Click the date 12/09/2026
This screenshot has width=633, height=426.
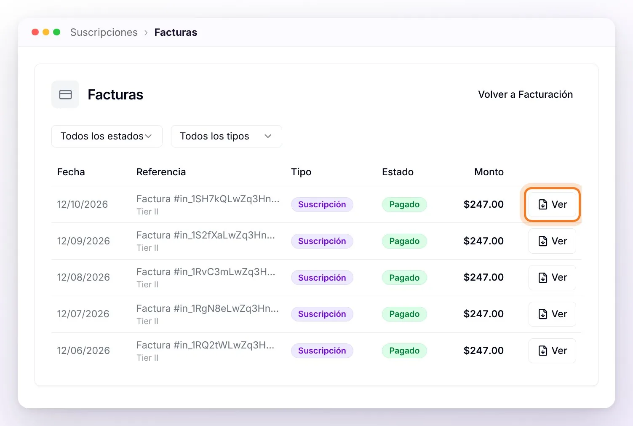point(83,241)
